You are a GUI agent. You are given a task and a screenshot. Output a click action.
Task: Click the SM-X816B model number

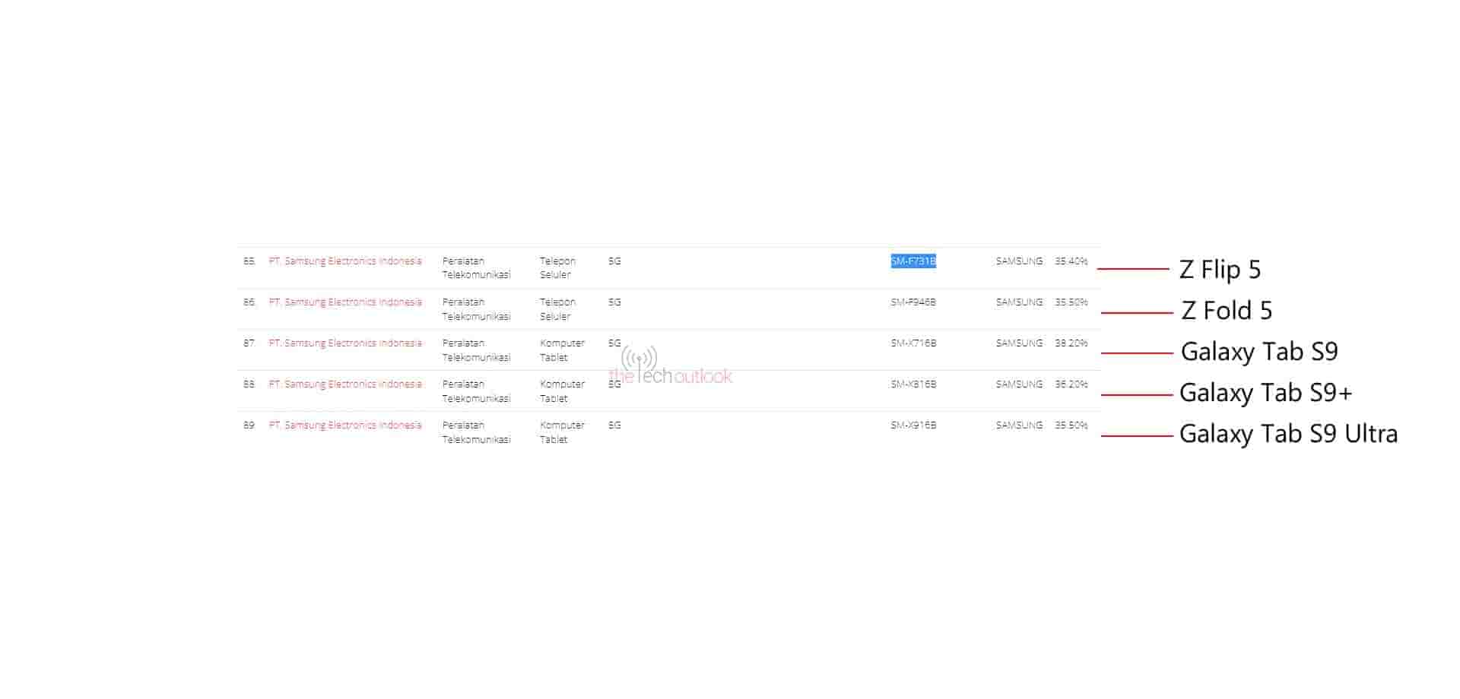click(913, 384)
